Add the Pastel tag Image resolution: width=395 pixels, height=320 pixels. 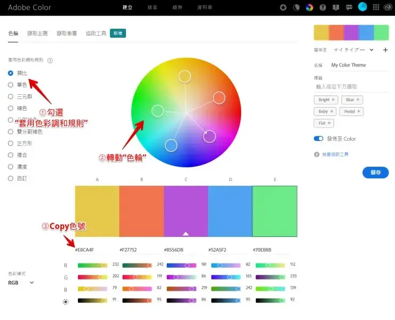pyautogui.click(x=351, y=111)
